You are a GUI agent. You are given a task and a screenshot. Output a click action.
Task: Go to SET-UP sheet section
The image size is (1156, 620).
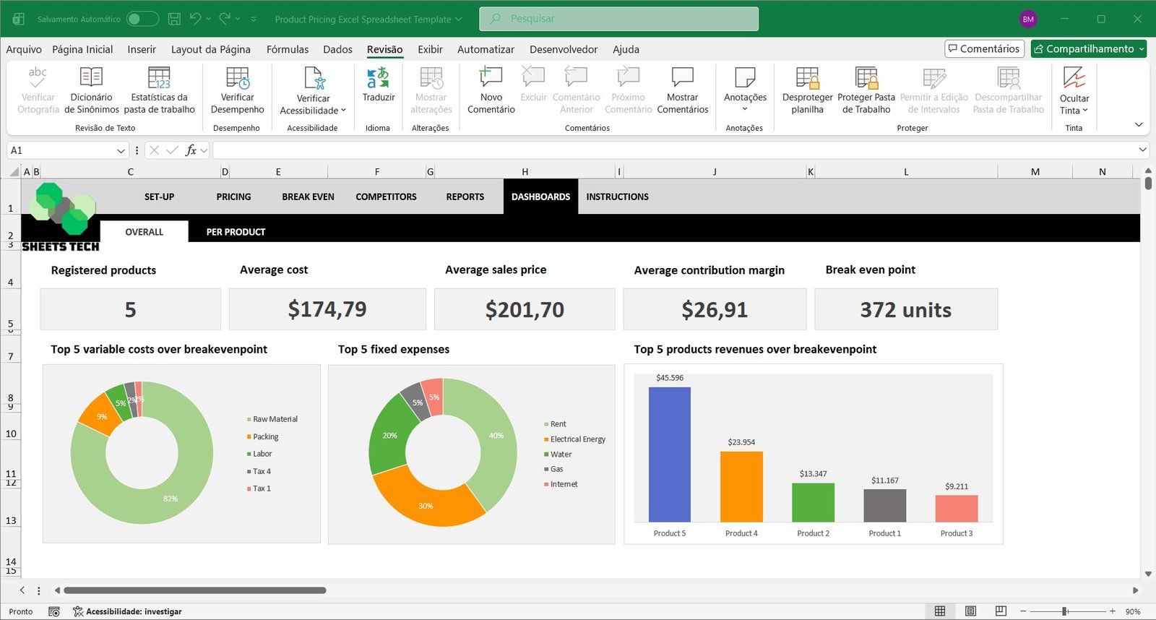point(159,197)
